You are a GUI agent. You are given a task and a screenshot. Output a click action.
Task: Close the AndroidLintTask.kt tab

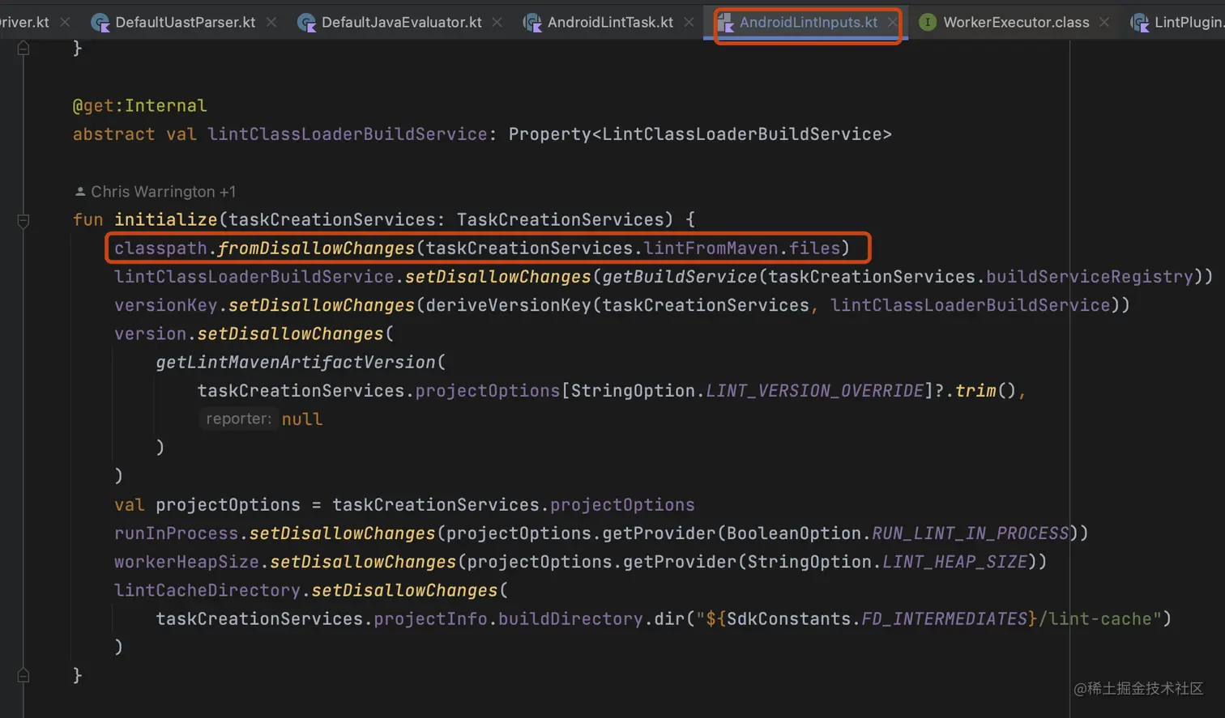689,23
